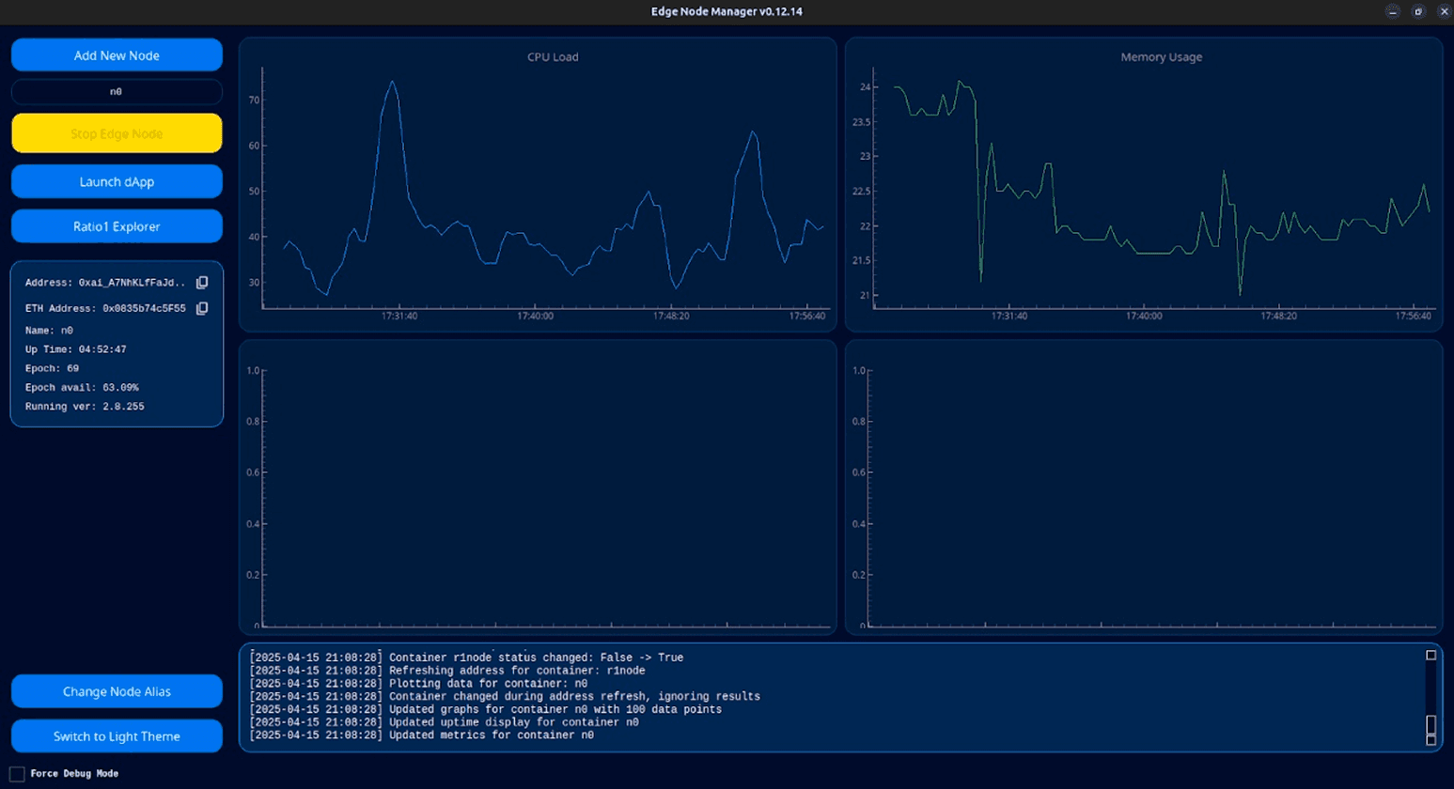Click log line 'Updated metrics for container n0'
Image resolution: width=1454 pixels, height=789 pixels.
tap(421, 735)
